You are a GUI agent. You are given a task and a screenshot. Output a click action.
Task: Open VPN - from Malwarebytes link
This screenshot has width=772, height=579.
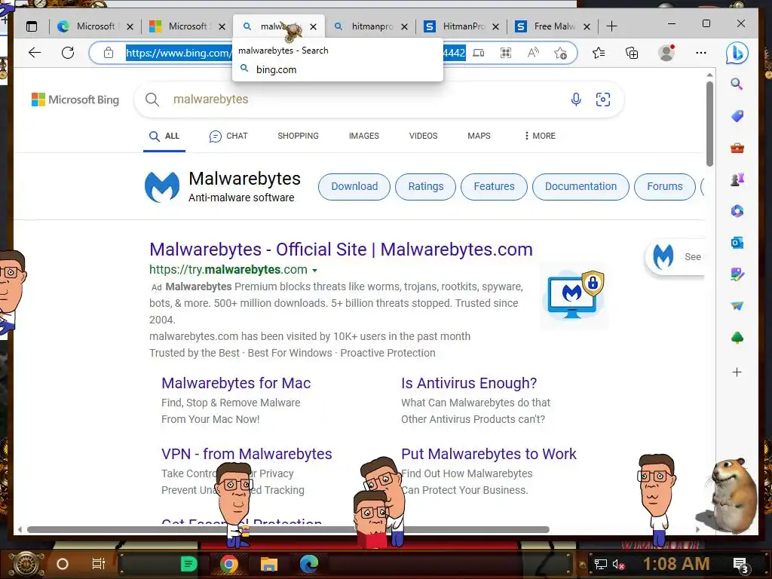pos(247,454)
